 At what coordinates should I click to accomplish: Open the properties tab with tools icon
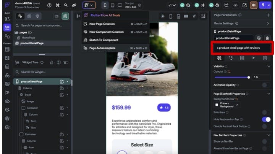(x=219, y=58)
